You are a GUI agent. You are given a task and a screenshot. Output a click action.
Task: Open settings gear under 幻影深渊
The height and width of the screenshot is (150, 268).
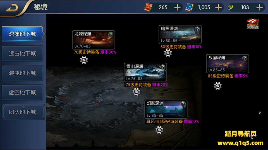pos(159,130)
